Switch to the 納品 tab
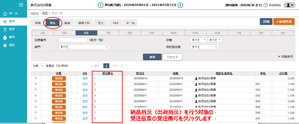 point(67,23)
